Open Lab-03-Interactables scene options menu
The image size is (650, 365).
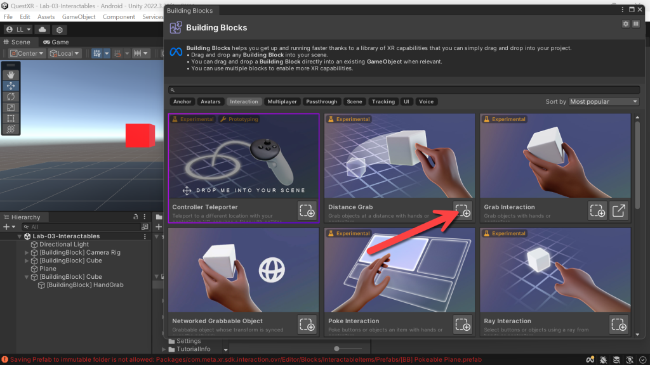[x=145, y=236]
